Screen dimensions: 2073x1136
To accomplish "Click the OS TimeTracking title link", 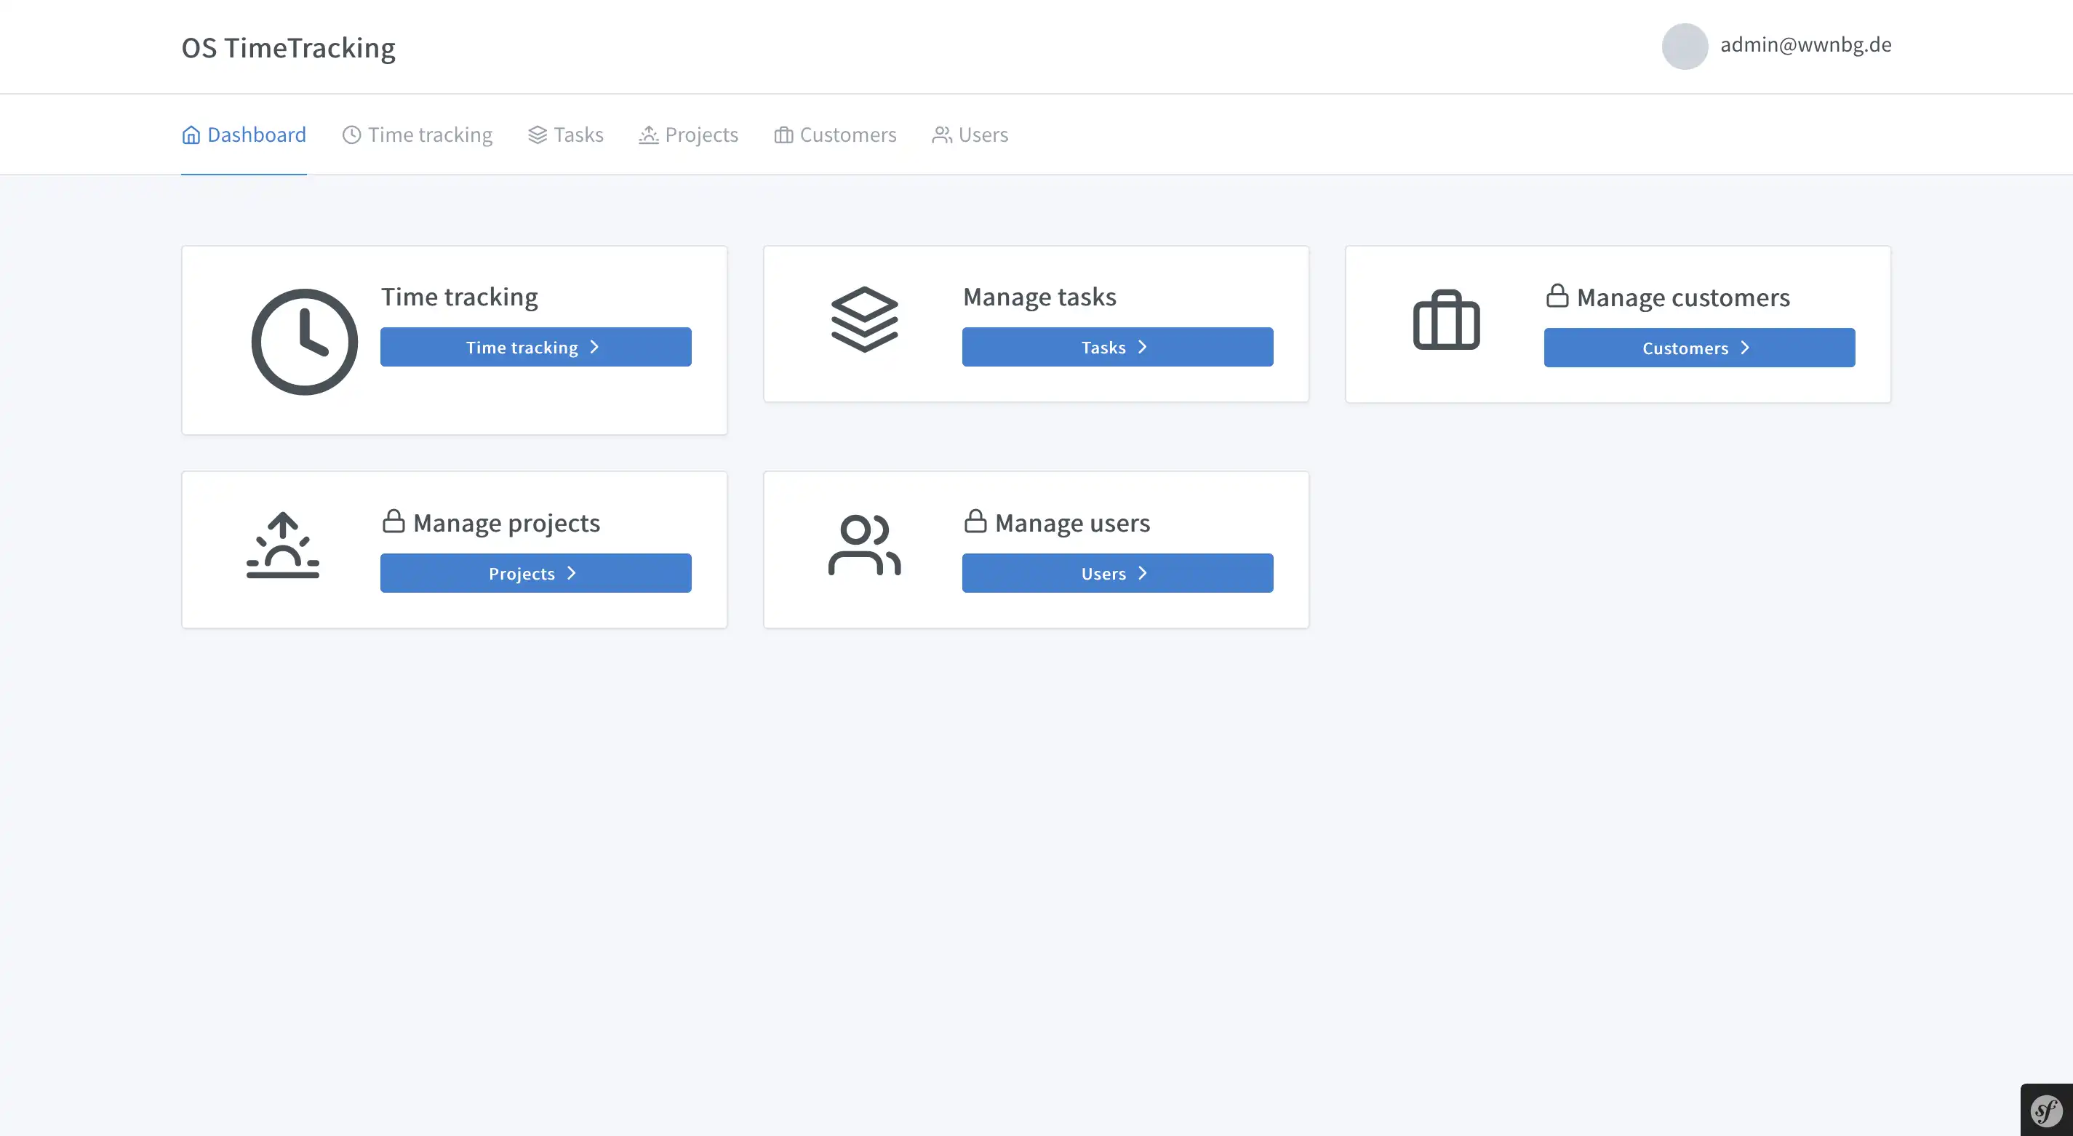I will coord(288,47).
